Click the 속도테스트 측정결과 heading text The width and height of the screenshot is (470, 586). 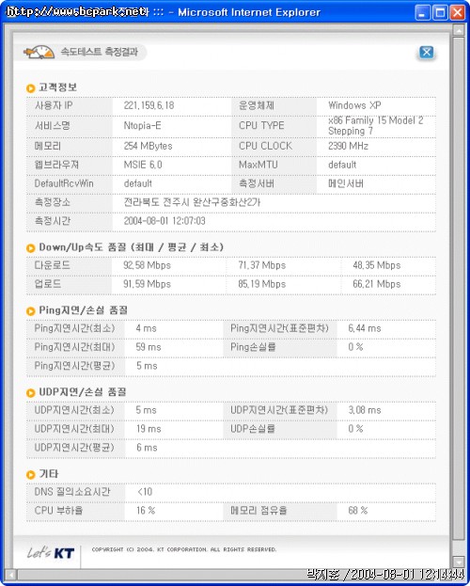tap(99, 52)
